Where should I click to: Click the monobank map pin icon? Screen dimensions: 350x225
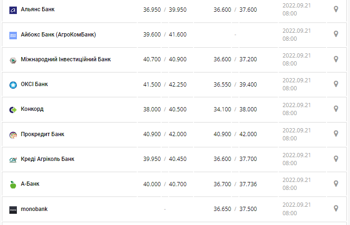[x=335, y=209]
